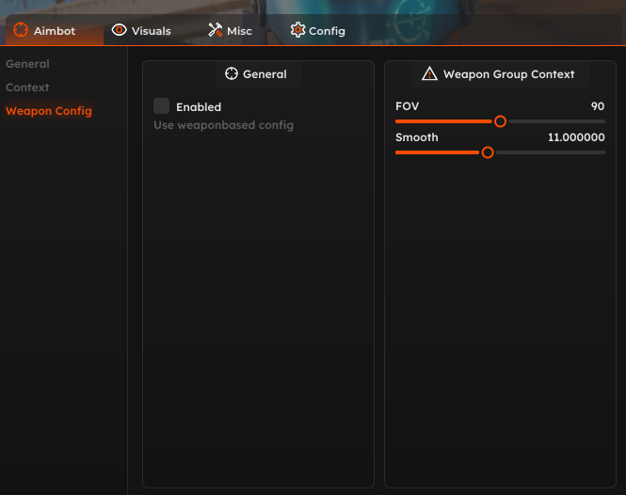Click the FOV slider handle

(x=500, y=121)
